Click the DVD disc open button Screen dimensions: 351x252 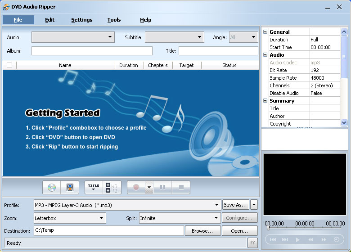(52, 187)
